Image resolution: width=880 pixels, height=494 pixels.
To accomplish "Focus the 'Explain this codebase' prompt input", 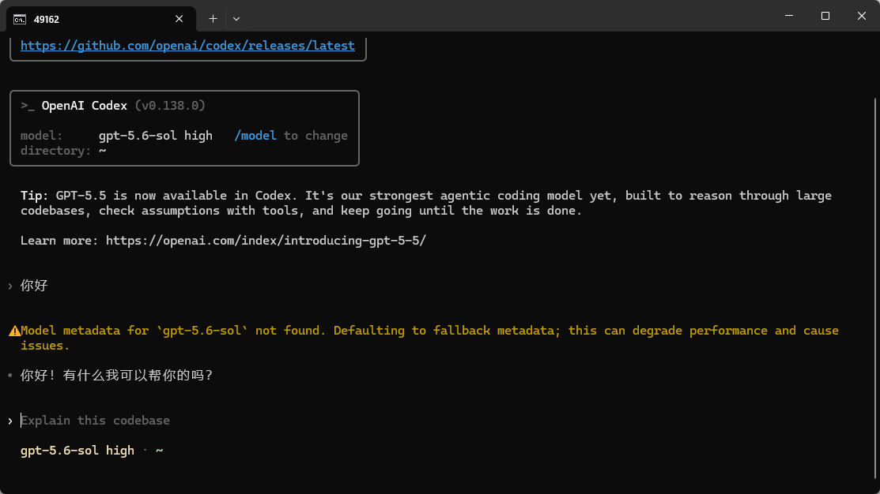I will tap(96, 421).
